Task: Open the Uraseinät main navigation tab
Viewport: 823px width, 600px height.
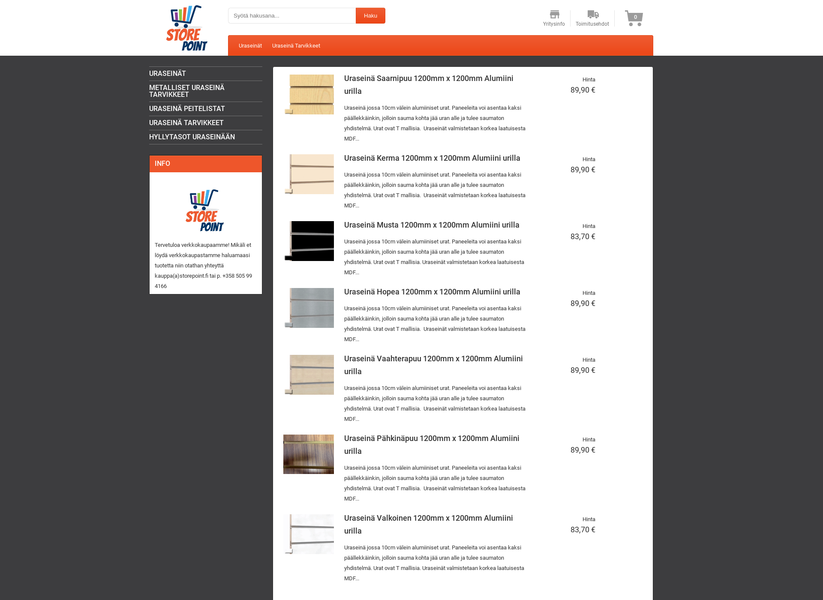Action: coord(250,45)
